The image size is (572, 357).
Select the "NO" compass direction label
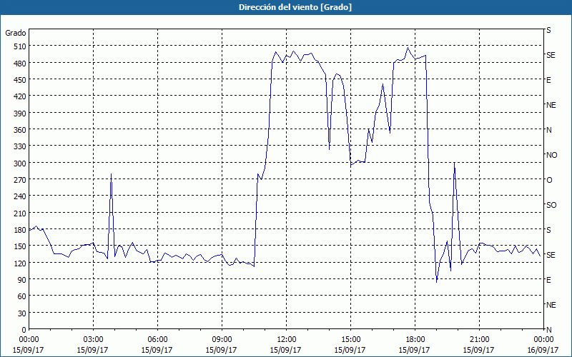point(551,155)
